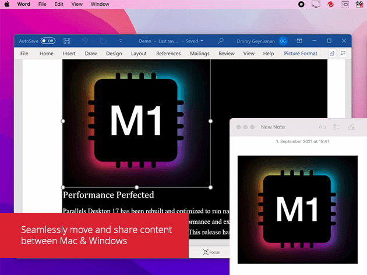Click the Performance Perfected heading
This screenshot has height=275, width=367.
pyautogui.click(x=108, y=195)
